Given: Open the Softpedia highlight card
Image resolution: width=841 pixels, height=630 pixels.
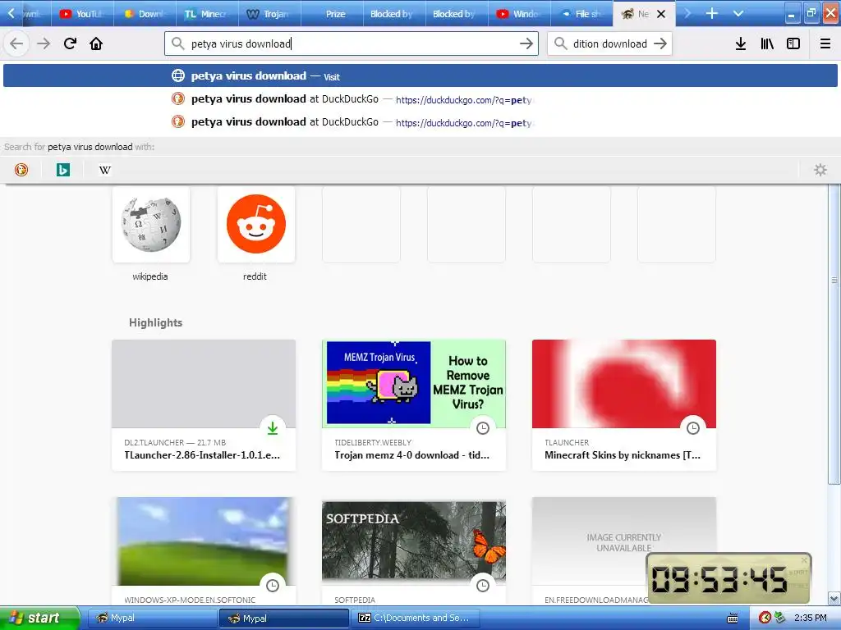Looking at the screenshot, I should 414,552.
